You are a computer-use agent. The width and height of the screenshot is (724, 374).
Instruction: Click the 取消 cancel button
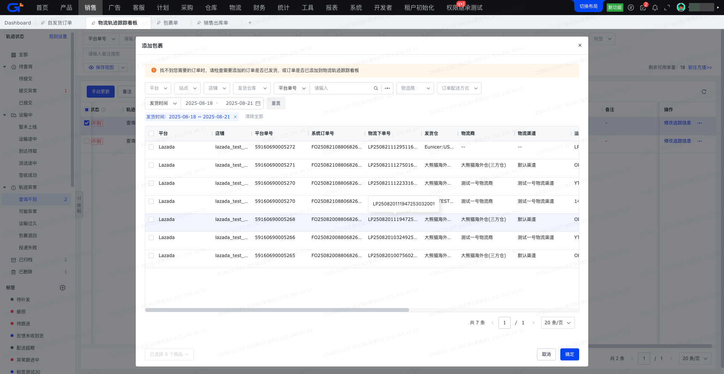[x=546, y=354]
